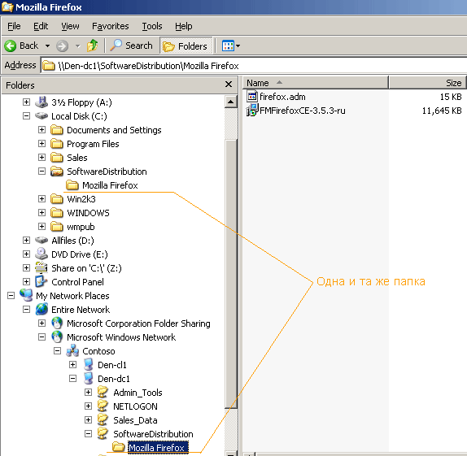
Task: Click the shared SoftwareDistribution folder icon under C:
Action: 57,172
